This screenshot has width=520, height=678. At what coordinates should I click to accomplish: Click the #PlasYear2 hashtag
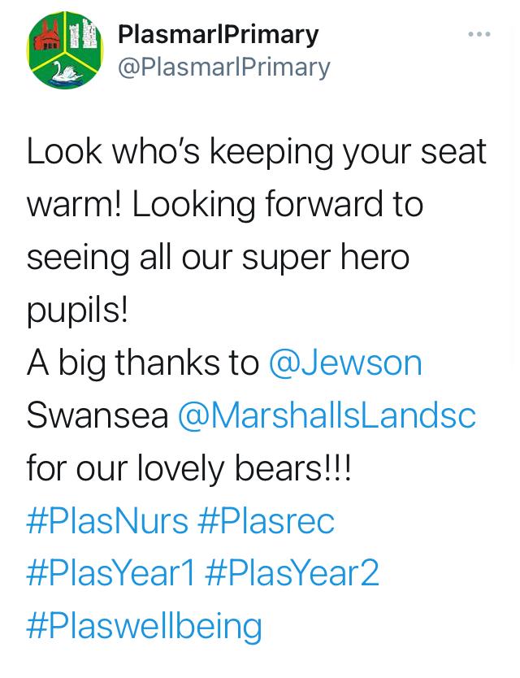click(293, 574)
